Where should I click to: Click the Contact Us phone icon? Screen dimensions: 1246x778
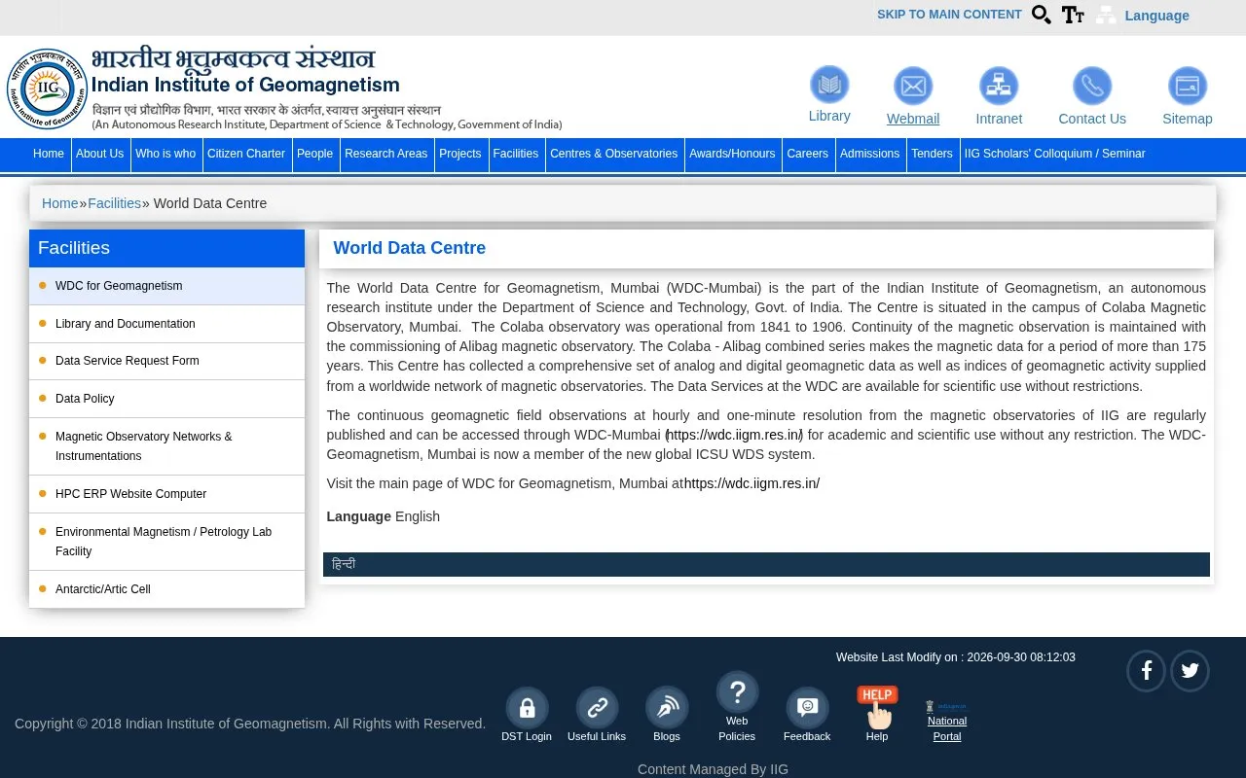1092,87
